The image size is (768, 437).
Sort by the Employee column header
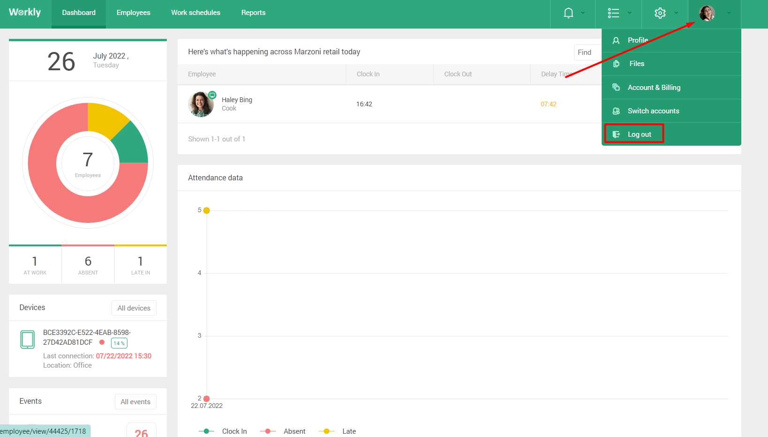click(202, 74)
